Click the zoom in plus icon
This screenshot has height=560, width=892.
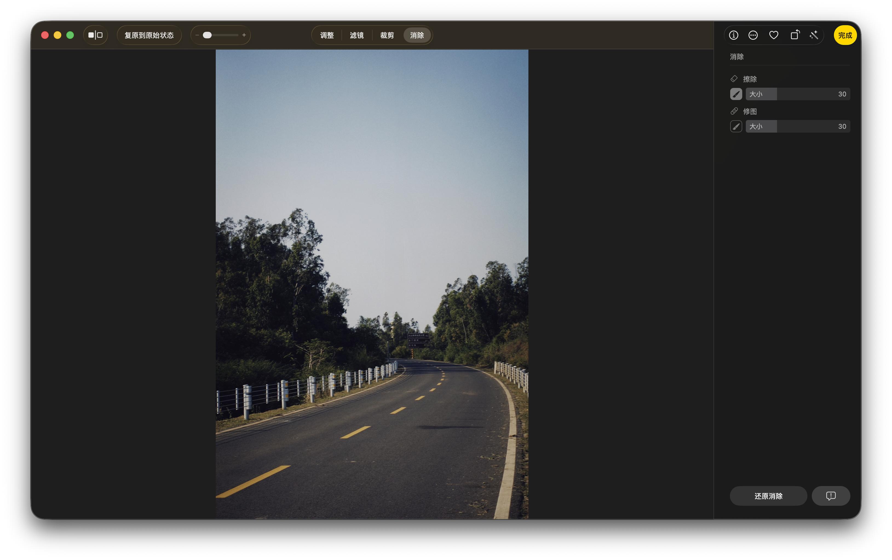244,35
